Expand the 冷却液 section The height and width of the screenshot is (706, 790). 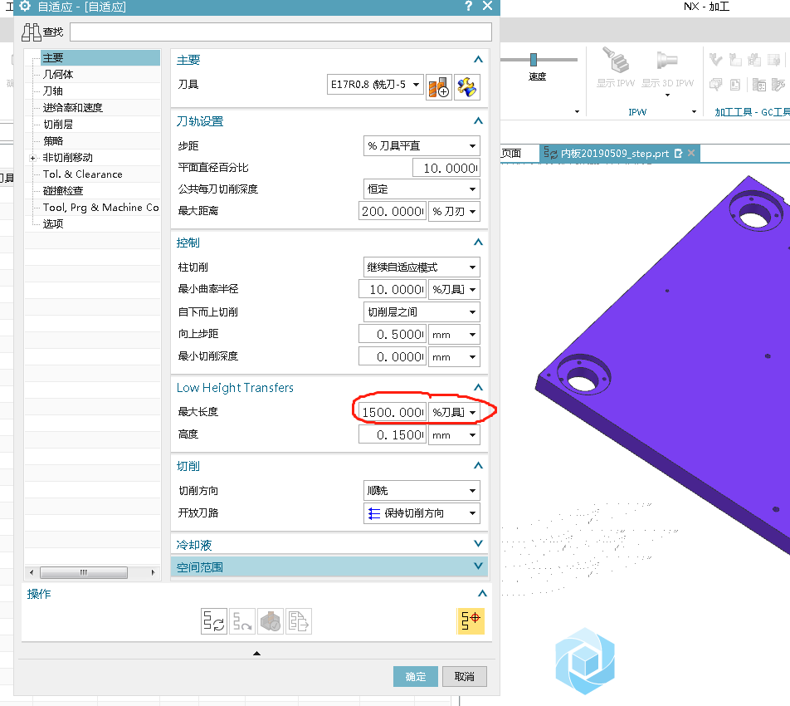tap(479, 543)
